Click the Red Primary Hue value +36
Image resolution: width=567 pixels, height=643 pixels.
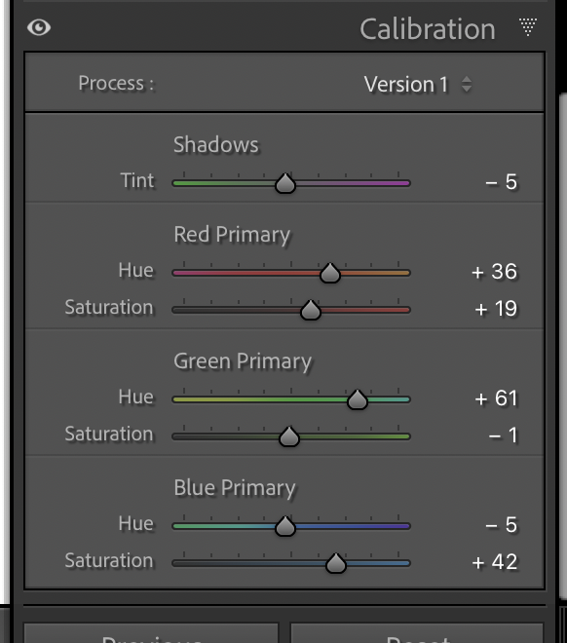point(495,272)
